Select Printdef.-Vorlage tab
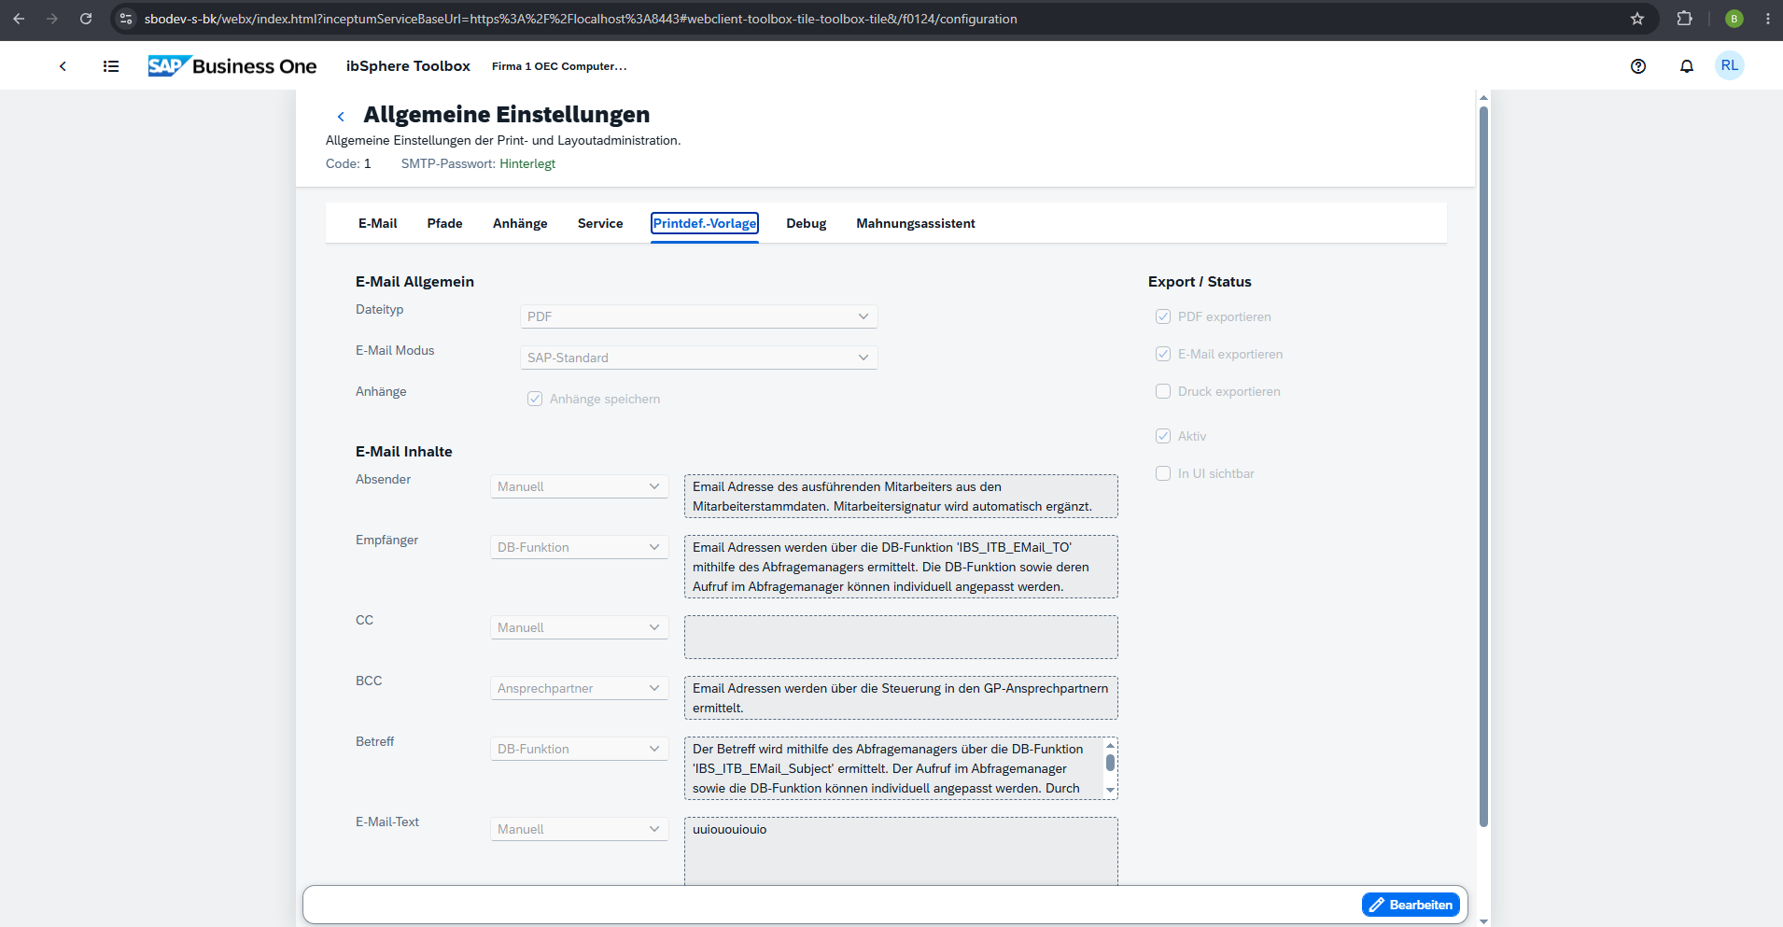The width and height of the screenshot is (1783, 927). pos(705,223)
